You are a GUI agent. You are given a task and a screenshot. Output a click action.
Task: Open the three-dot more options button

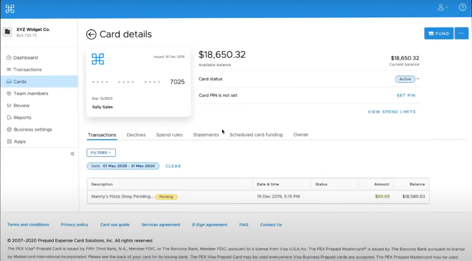pos(461,34)
